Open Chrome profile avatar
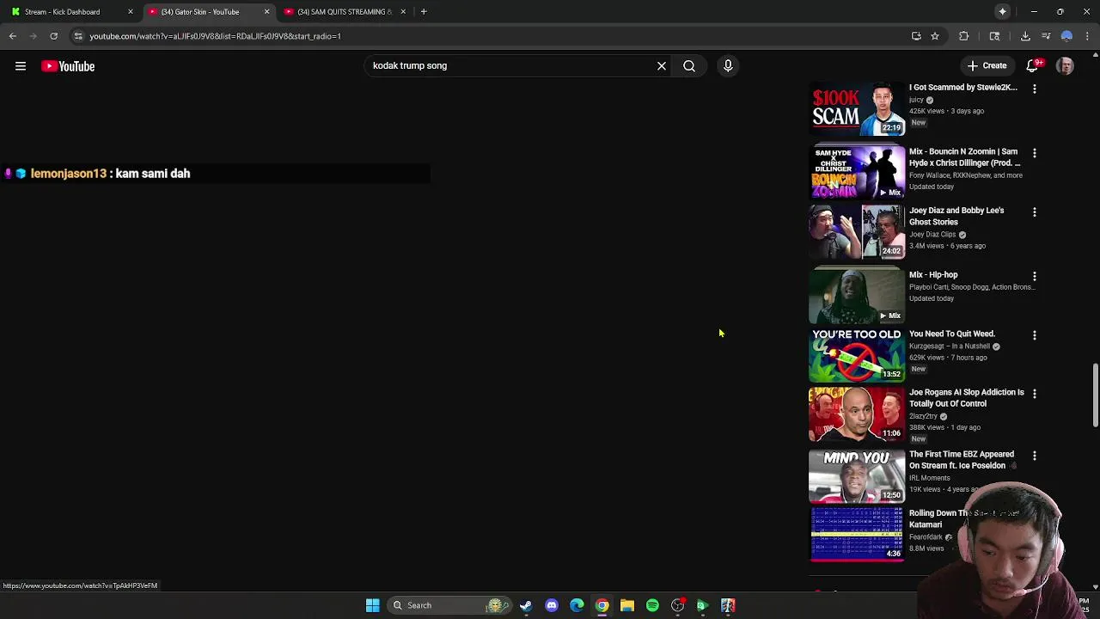 pyautogui.click(x=1066, y=36)
